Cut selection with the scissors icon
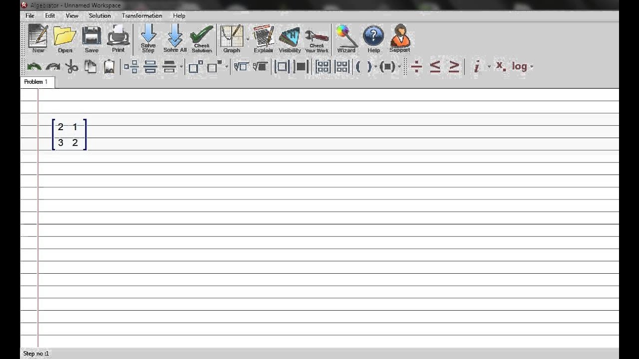This screenshot has width=639, height=359. [x=72, y=66]
